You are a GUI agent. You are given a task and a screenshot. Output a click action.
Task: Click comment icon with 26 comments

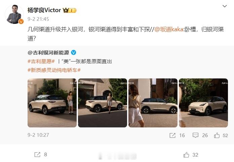point(195,135)
